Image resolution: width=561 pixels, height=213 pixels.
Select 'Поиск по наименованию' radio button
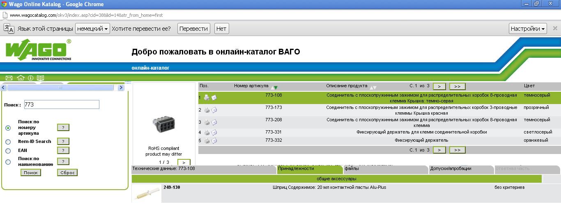(8, 162)
